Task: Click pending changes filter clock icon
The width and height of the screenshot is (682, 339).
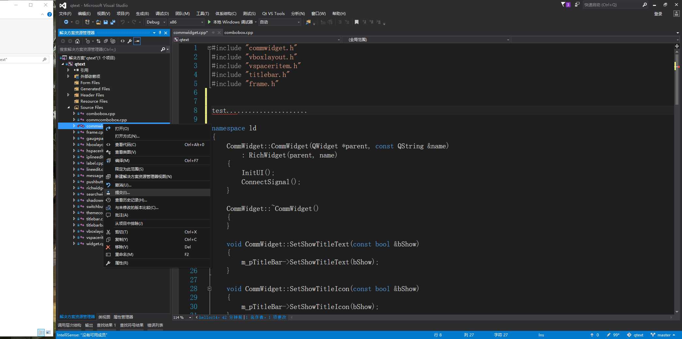Action: tap(87, 41)
